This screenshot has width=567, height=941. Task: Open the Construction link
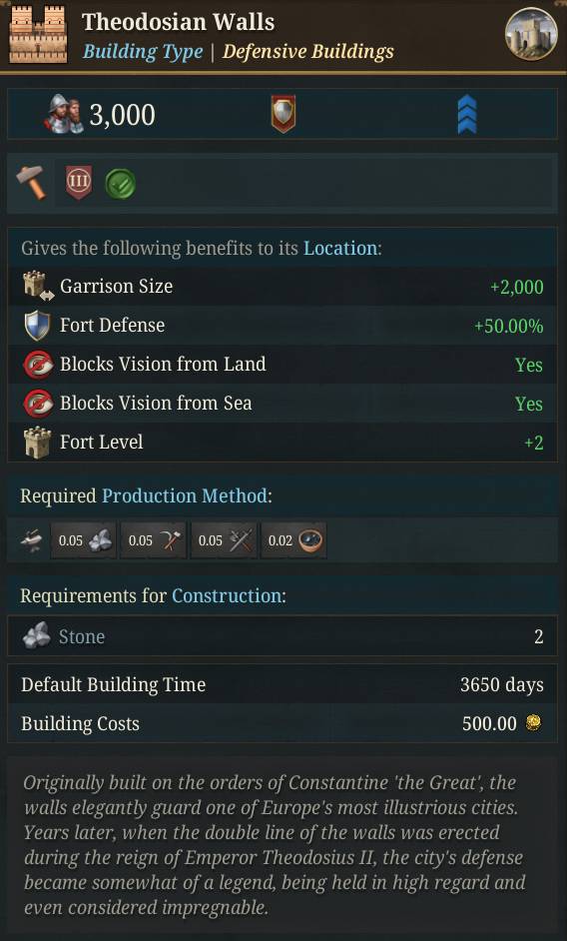227,595
